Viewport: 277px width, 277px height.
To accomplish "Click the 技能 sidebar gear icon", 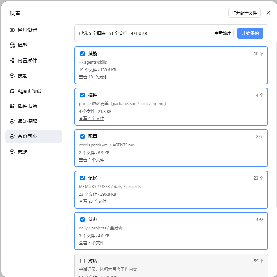I will pos(12,76).
